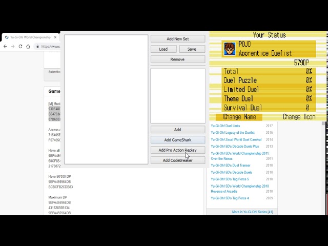Click the Save button

point(192,49)
